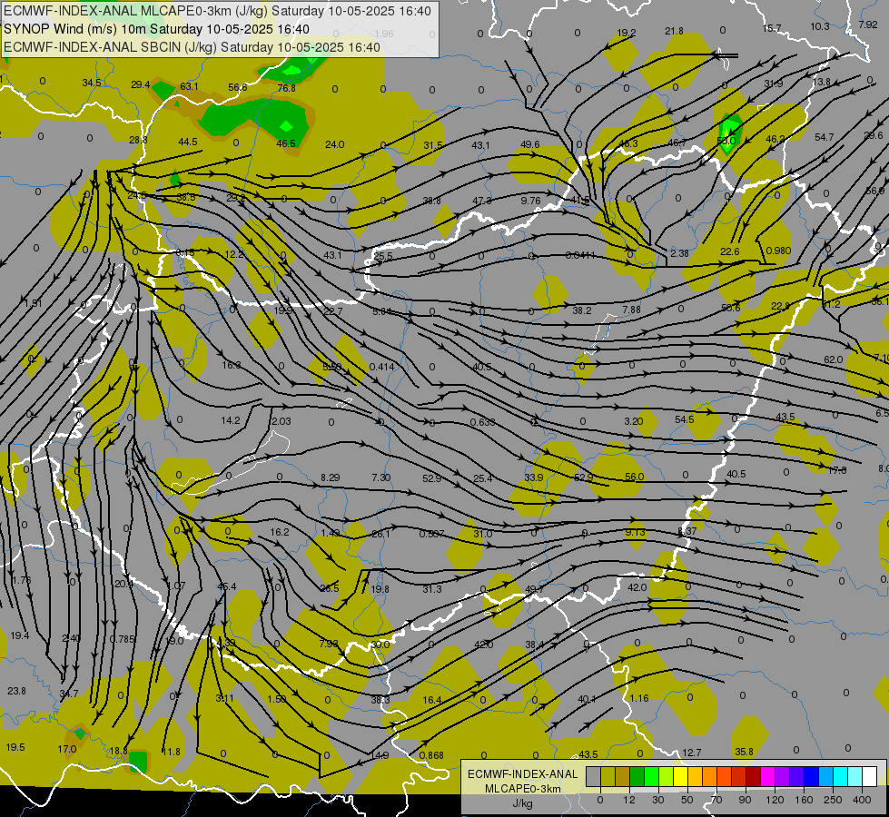Click the 56.6 value on the map
Screen dimensions: 889x817
(238, 87)
